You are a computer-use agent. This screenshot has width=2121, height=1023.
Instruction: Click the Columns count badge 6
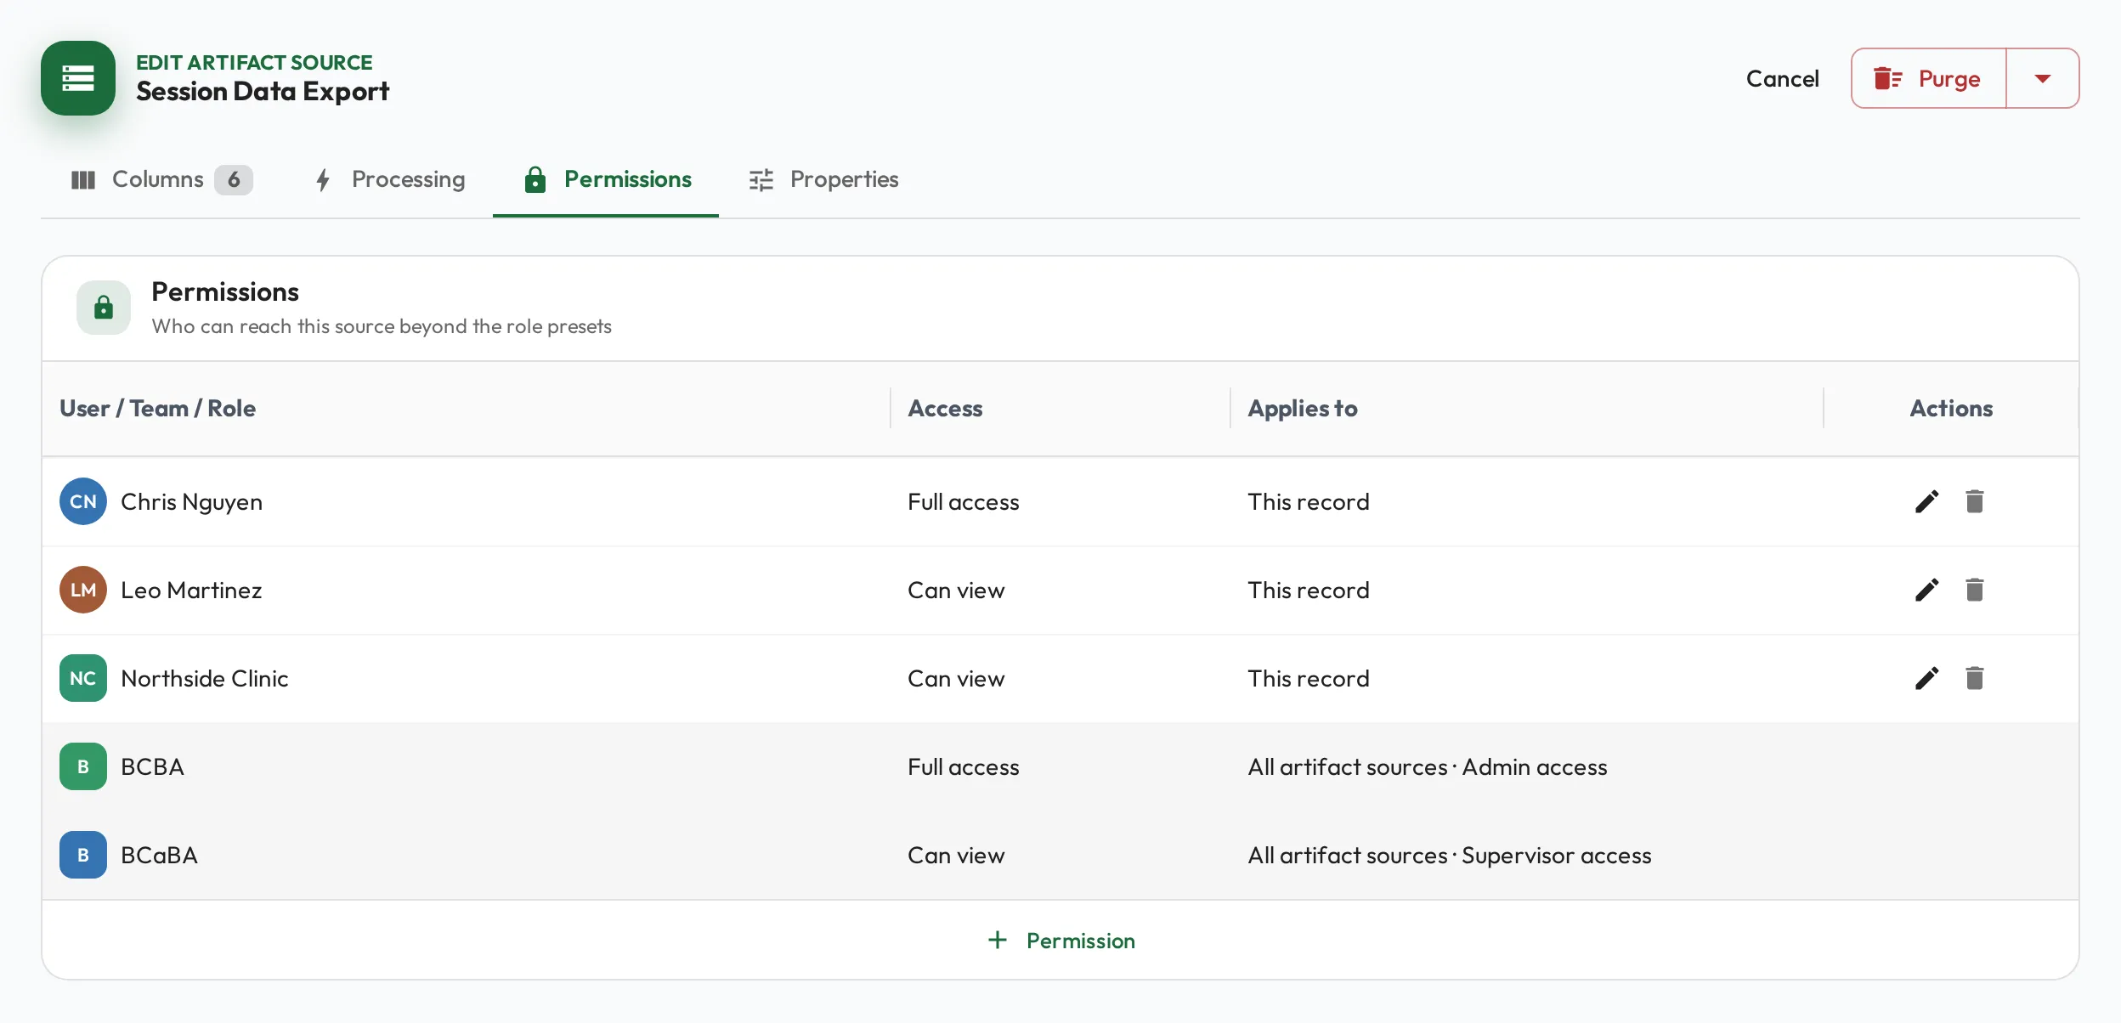pyautogui.click(x=234, y=179)
